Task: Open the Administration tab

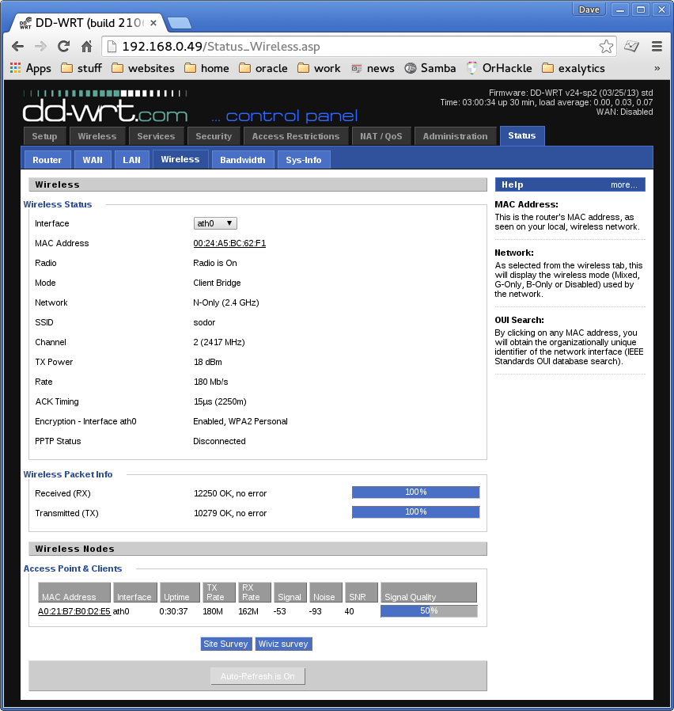Action: point(455,136)
